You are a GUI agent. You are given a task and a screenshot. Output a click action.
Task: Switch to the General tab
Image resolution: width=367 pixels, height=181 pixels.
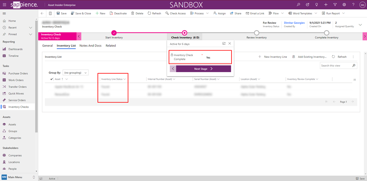coord(47,46)
